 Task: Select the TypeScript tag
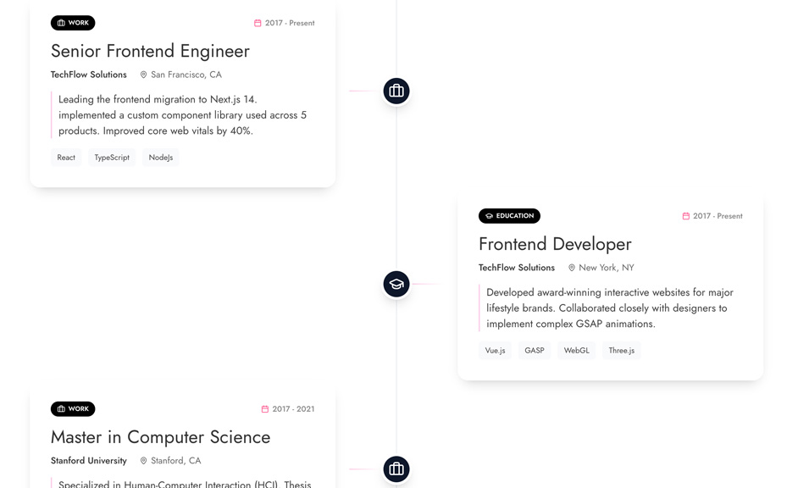pyautogui.click(x=112, y=158)
